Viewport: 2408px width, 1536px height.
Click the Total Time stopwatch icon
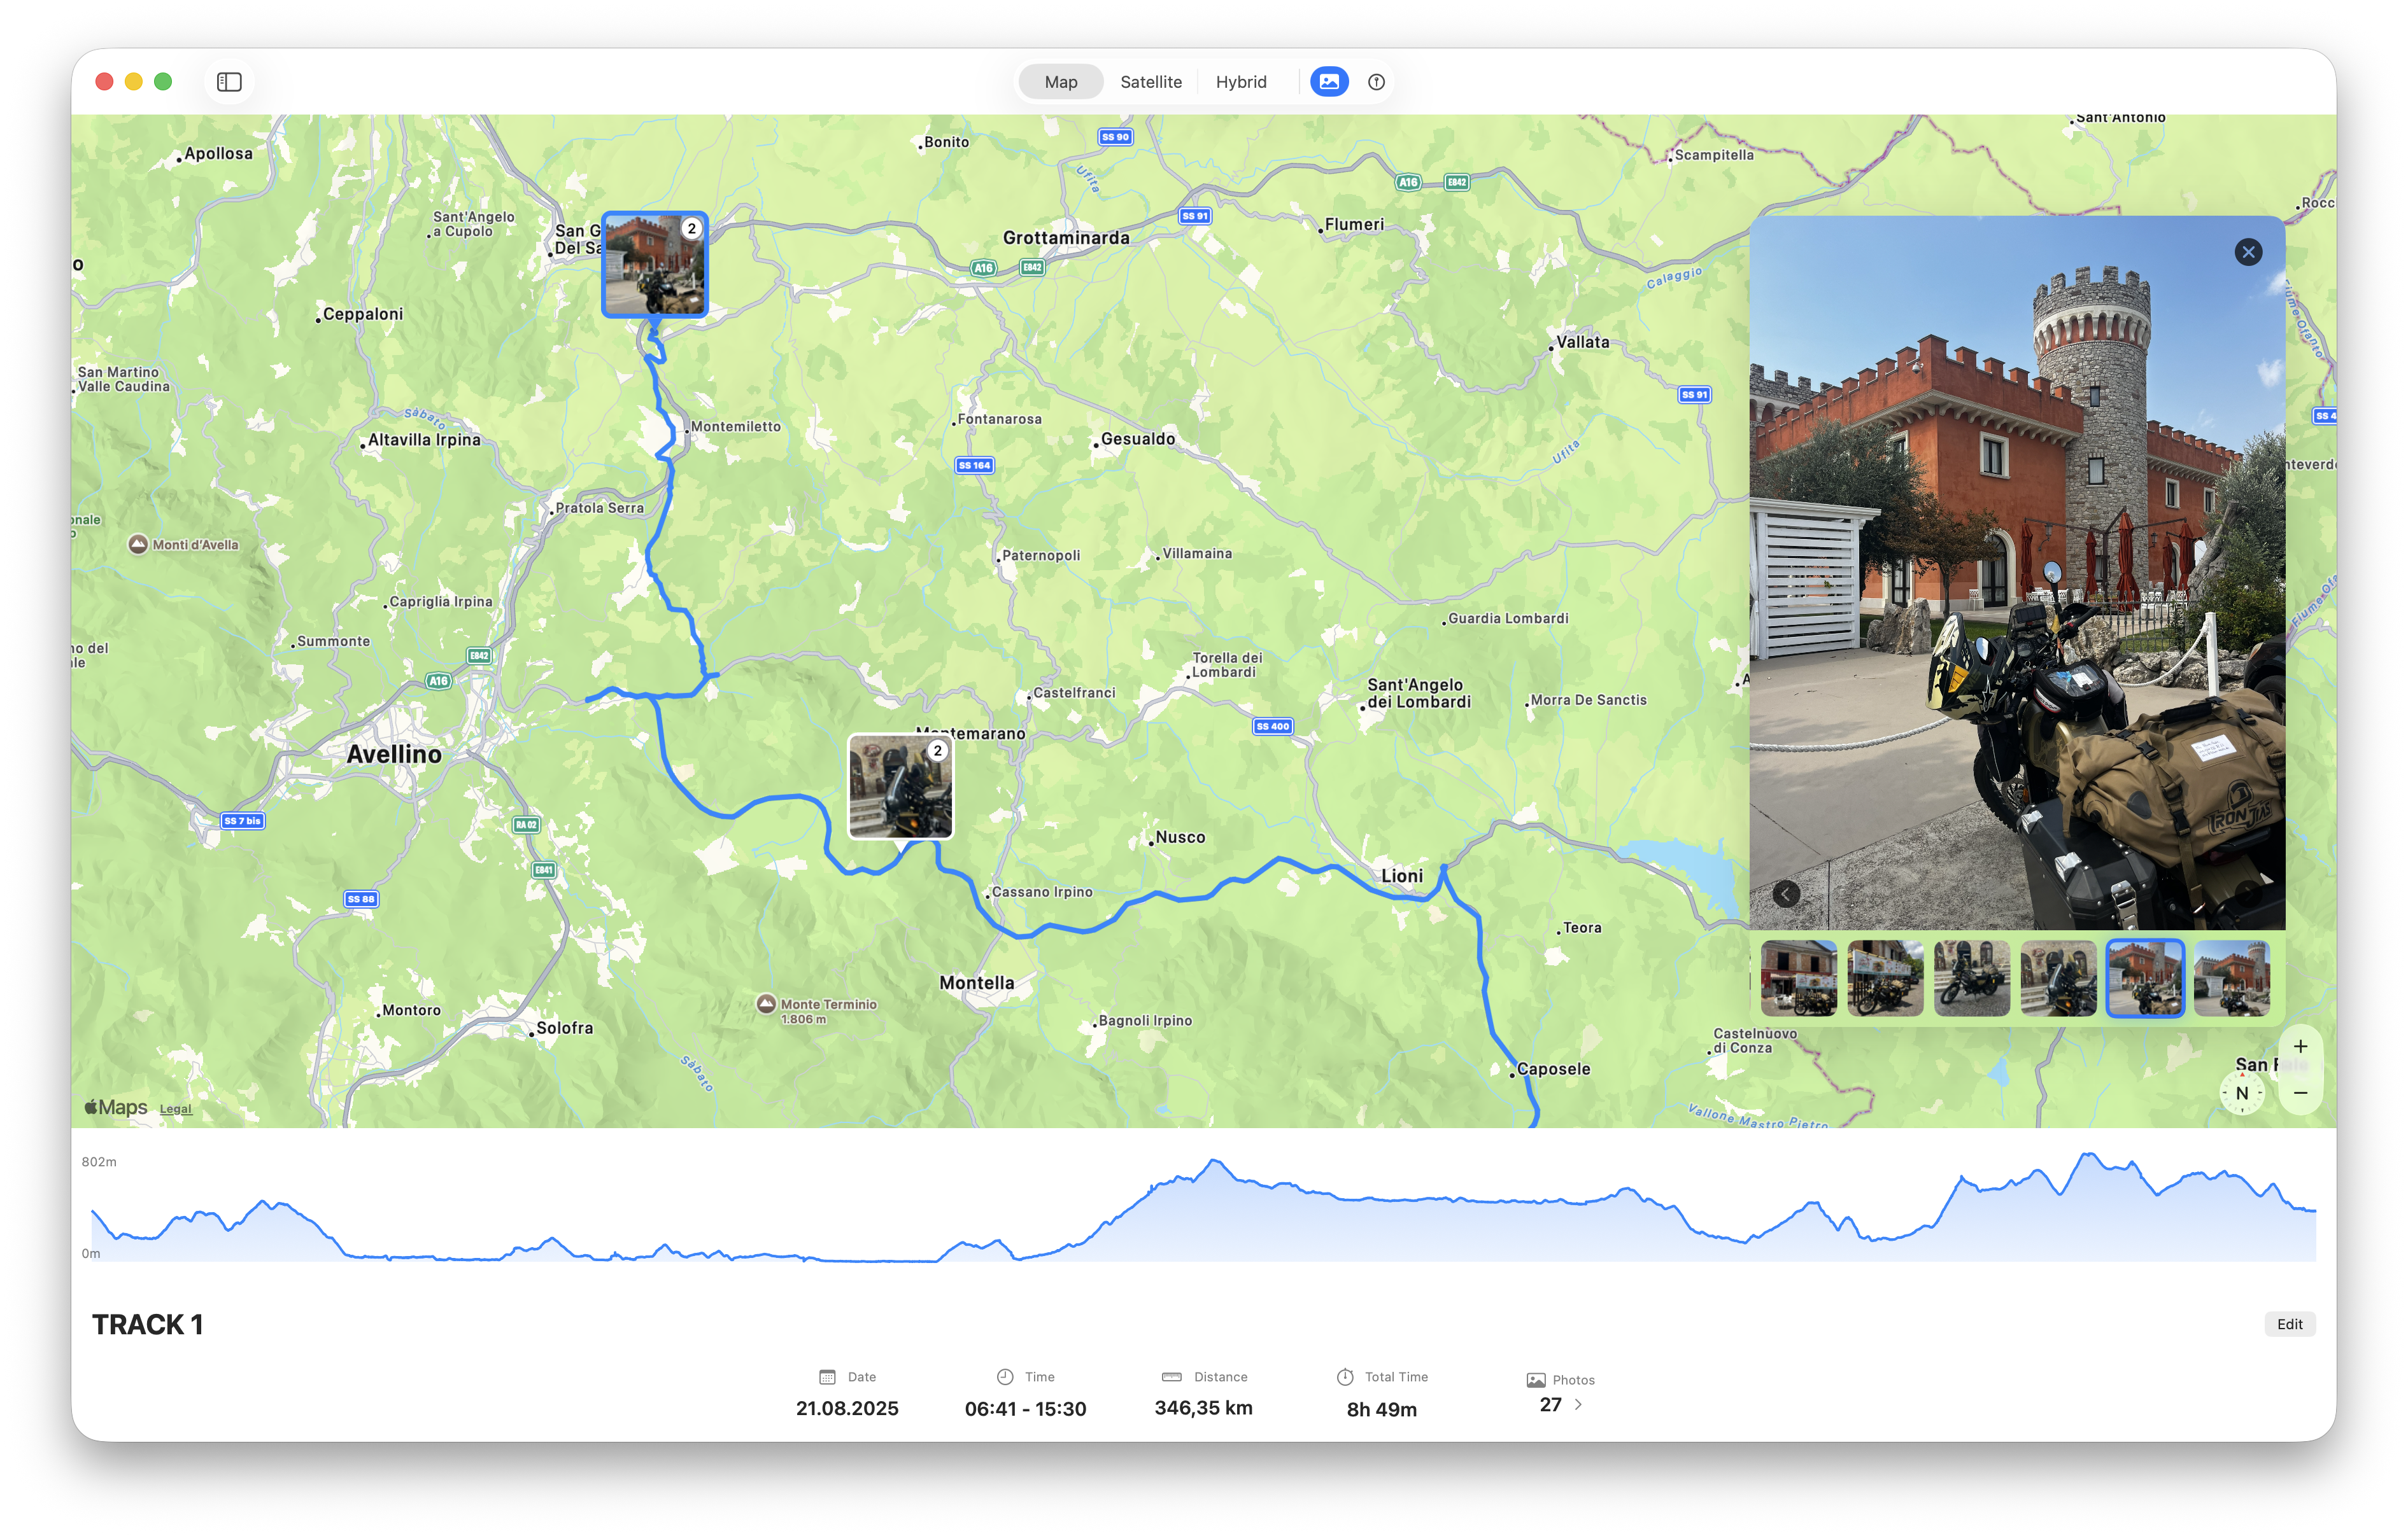click(x=1345, y=1376)
